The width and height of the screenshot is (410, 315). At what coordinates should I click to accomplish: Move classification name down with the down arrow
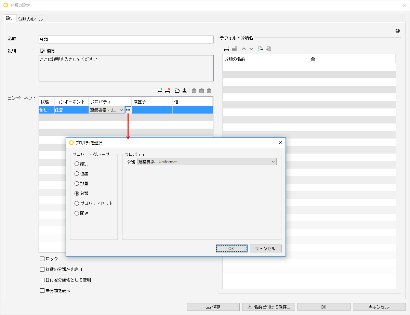pos(251,49)
